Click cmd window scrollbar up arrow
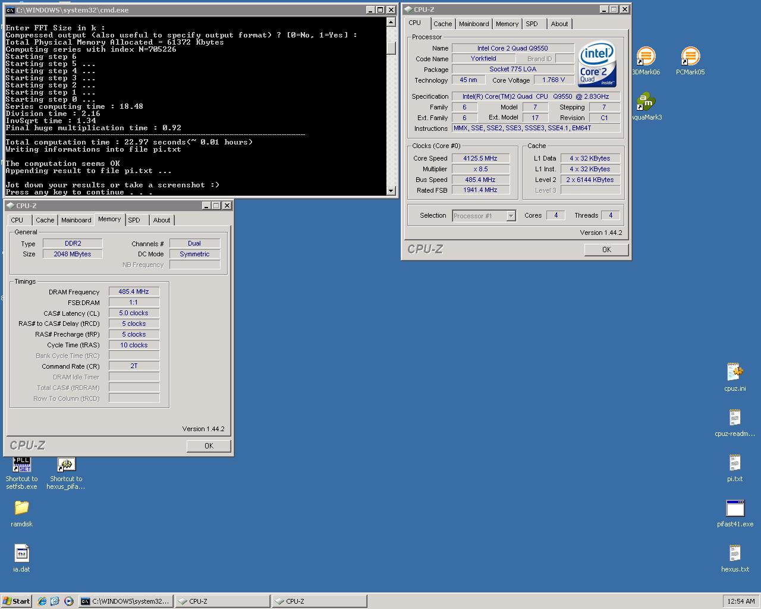 (x=391, y=22)
